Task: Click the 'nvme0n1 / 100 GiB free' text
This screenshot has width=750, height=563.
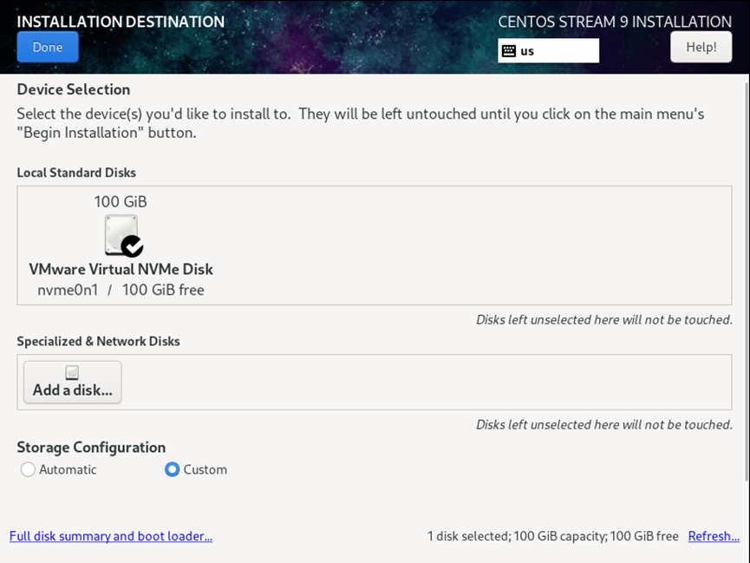Action: [121, 290]
